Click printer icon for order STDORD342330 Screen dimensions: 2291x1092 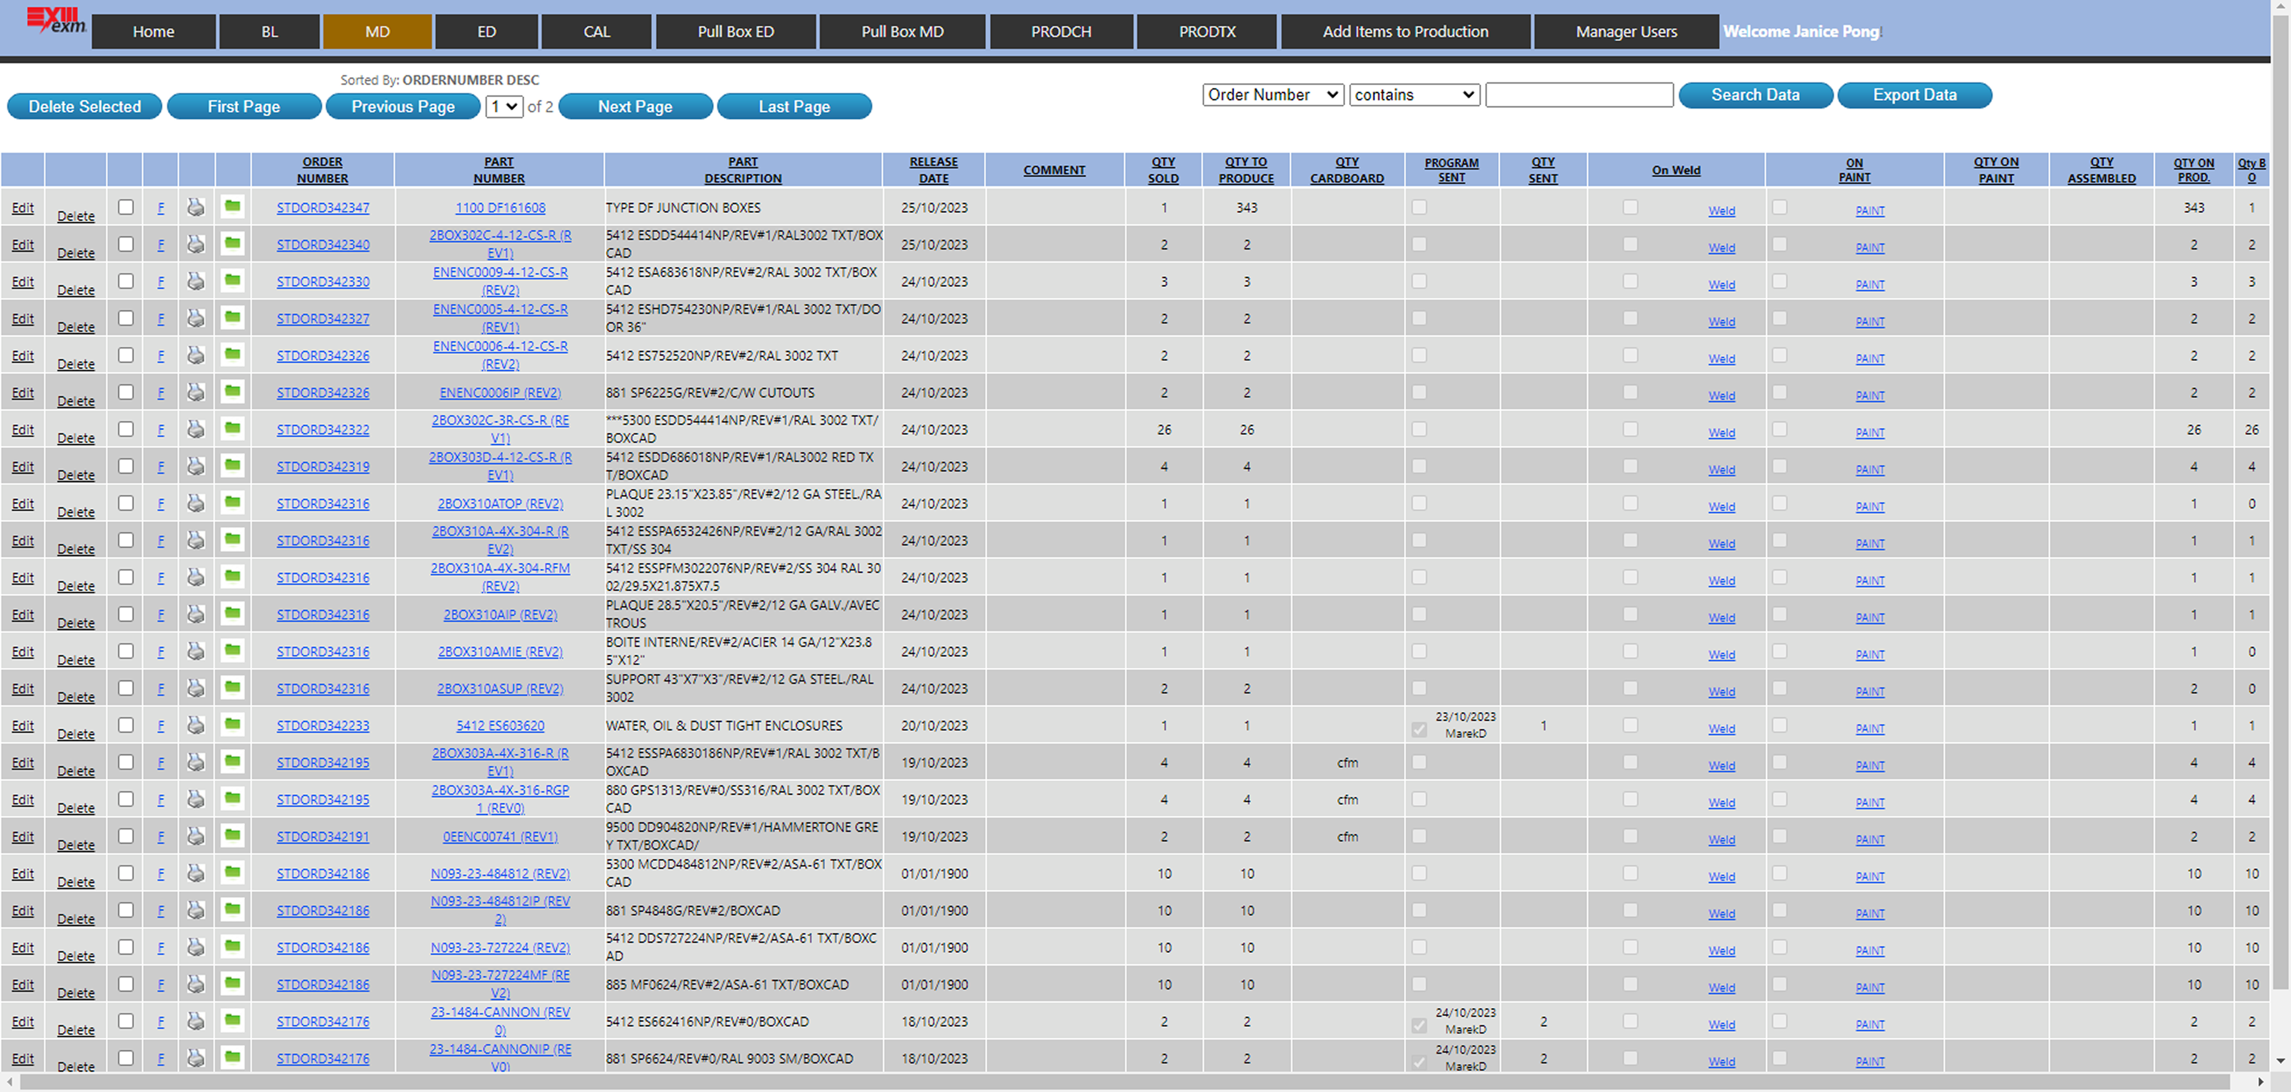[x=196, y=281]
